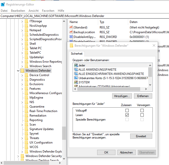The image size is (169, 165).
Task: Check Vollzugriff Verweigern checkbox
Action: tap(142, 110)
